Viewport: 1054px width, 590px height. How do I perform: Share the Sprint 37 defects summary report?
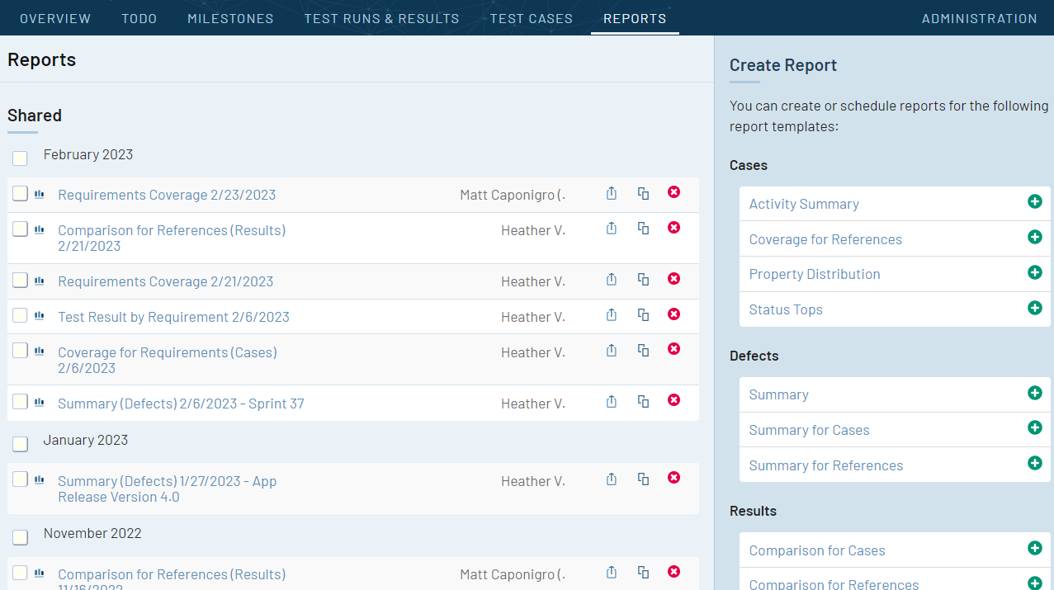coord(612,402)
